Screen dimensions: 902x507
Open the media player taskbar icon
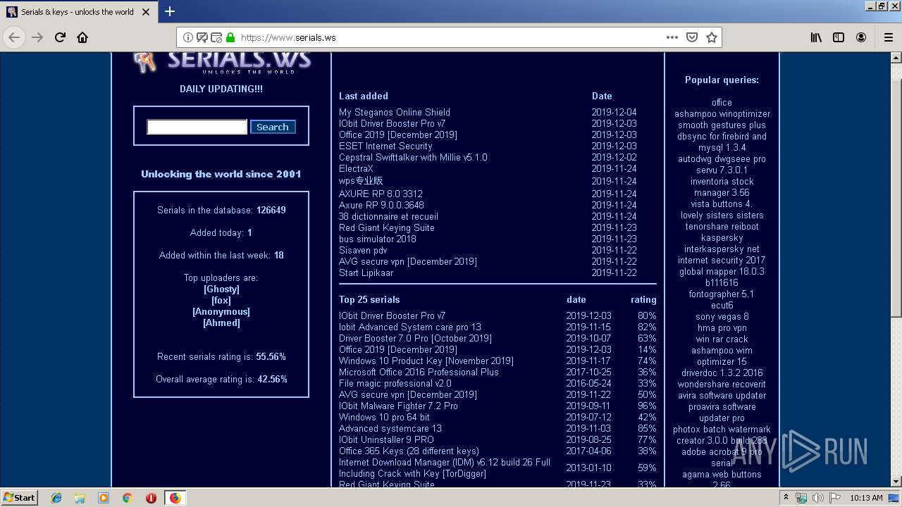point(104,498)
